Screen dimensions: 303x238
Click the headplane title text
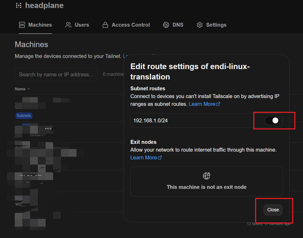coord(44,5)
